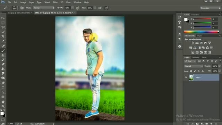Open Brush Preset picker arrow
Image resolution: width=222 pixels, height=125 pixels.
17,8
